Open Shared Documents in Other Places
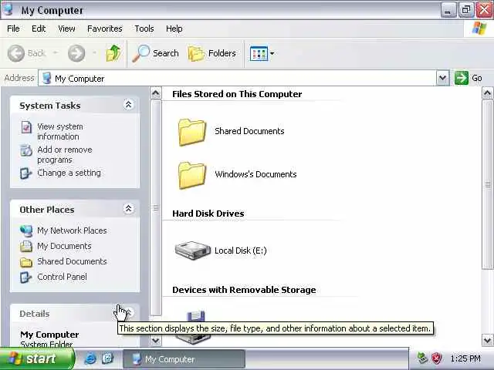Image resolution: width=494 pixels, height=370 pixels. [72, 261]
